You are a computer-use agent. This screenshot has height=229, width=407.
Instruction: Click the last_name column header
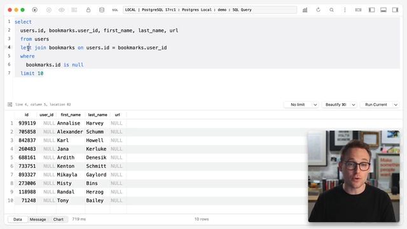pos(97,114)
